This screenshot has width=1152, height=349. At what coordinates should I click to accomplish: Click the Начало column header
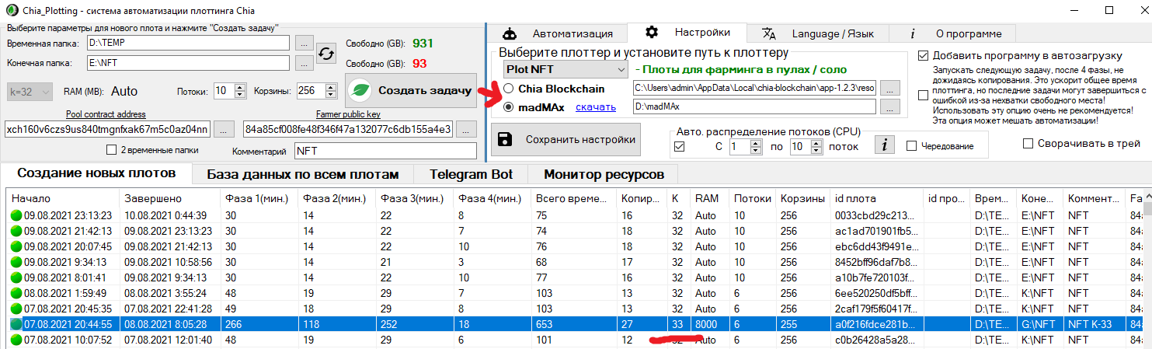click(63, 198)
